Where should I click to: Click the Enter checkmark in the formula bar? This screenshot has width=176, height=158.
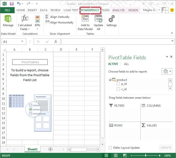pos(47,42)
